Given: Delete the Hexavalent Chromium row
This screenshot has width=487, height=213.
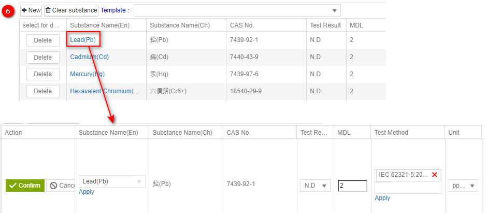Looking at the screenshot, I should click(x=42, y=91).
